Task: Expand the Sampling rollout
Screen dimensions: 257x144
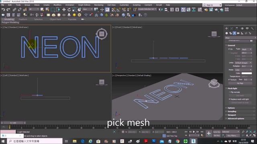Action: (x=232, y=112)
